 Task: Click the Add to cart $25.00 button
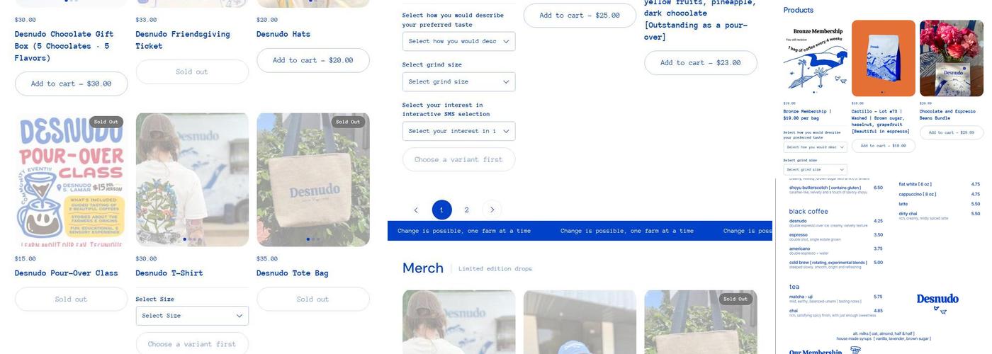pyautogui.click(x=580, y=16)
